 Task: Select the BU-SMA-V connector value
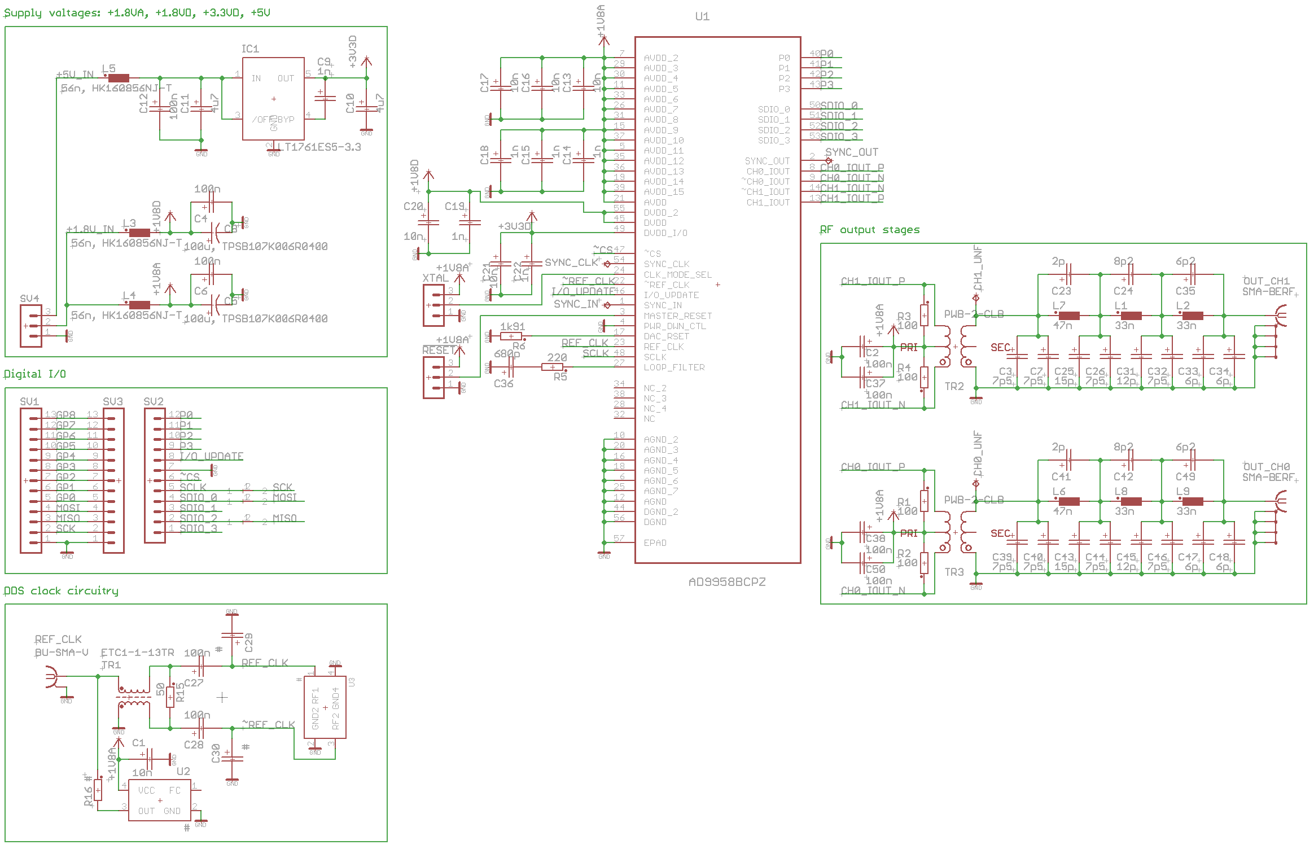pyautogui.click(x=62, y=652)
